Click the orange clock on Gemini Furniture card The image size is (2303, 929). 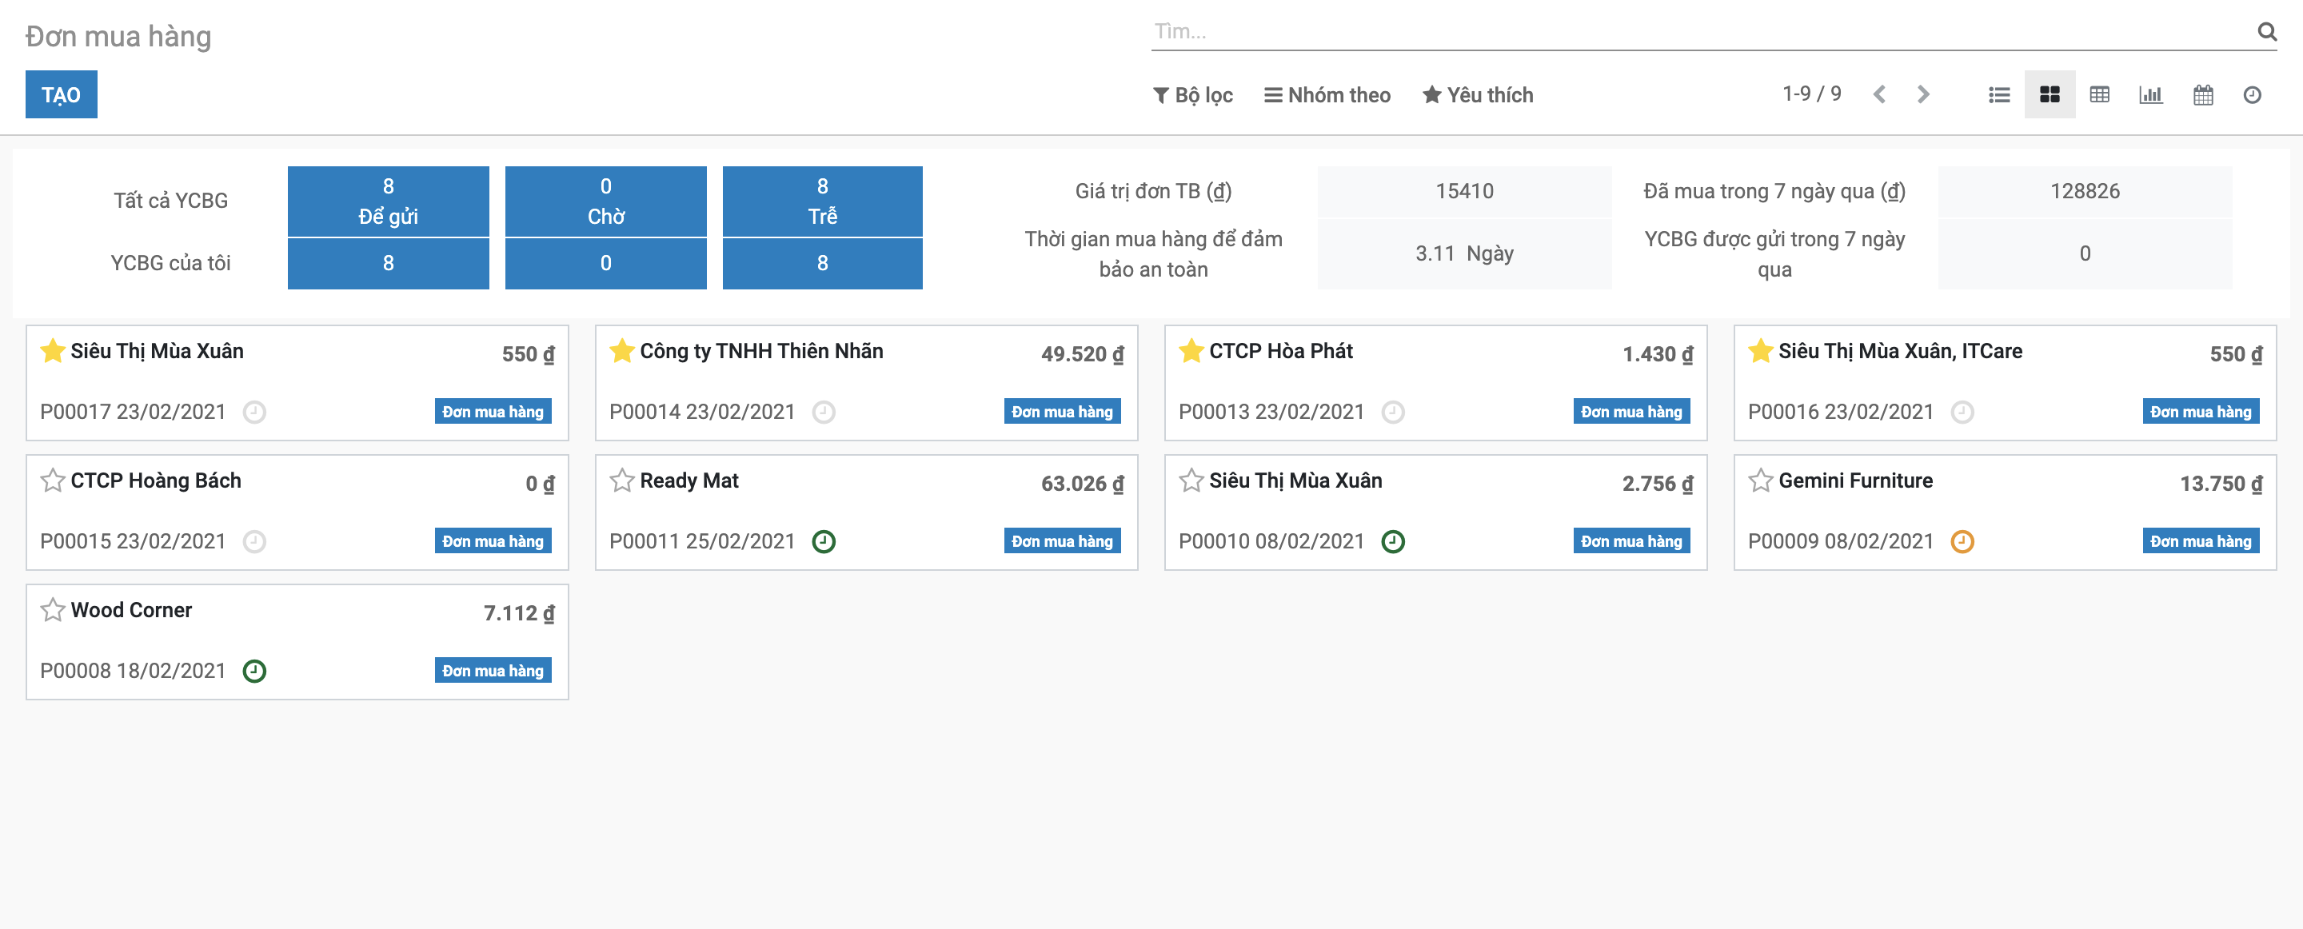click(x=1963, y=541)
